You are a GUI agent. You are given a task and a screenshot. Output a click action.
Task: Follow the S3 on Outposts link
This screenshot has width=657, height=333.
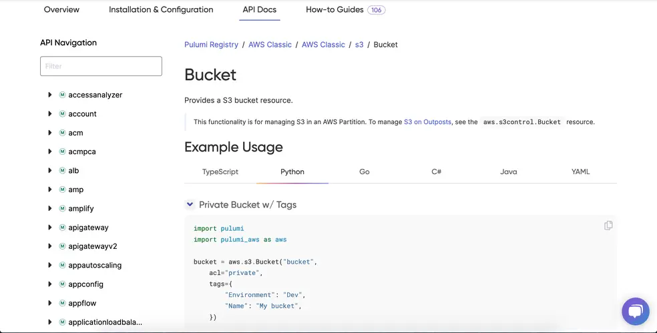click(x=427, y=122)
